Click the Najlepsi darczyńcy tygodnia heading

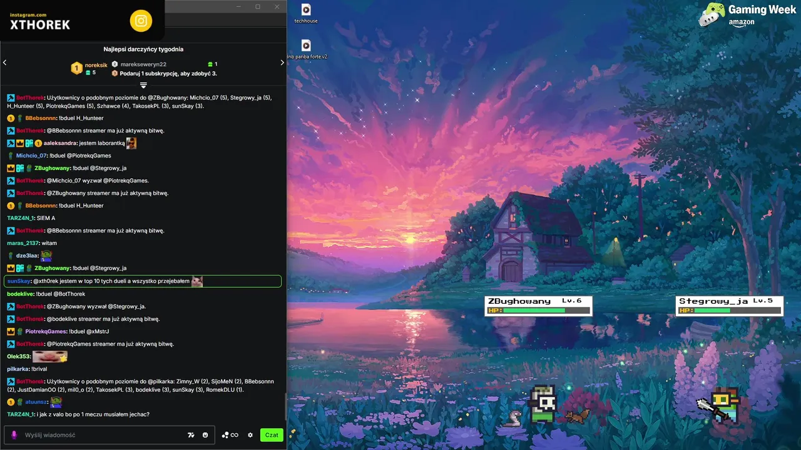143,49
